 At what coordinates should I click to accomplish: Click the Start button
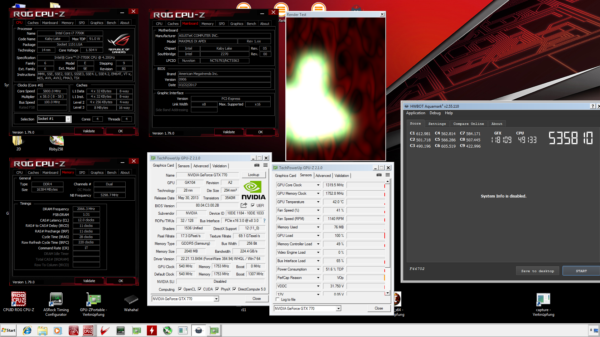point(8,330)
